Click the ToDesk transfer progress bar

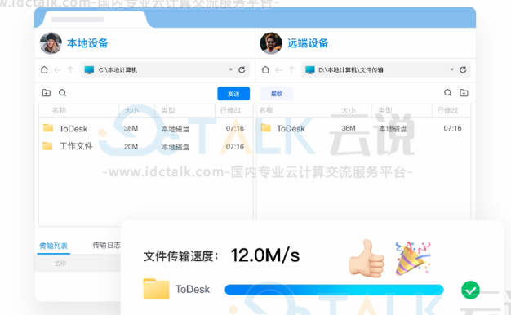click(x=334, y=290)
